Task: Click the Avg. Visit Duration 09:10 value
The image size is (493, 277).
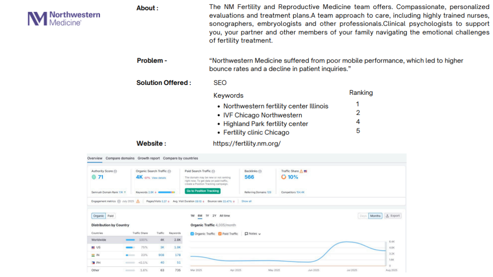Action: pos(198,202)
